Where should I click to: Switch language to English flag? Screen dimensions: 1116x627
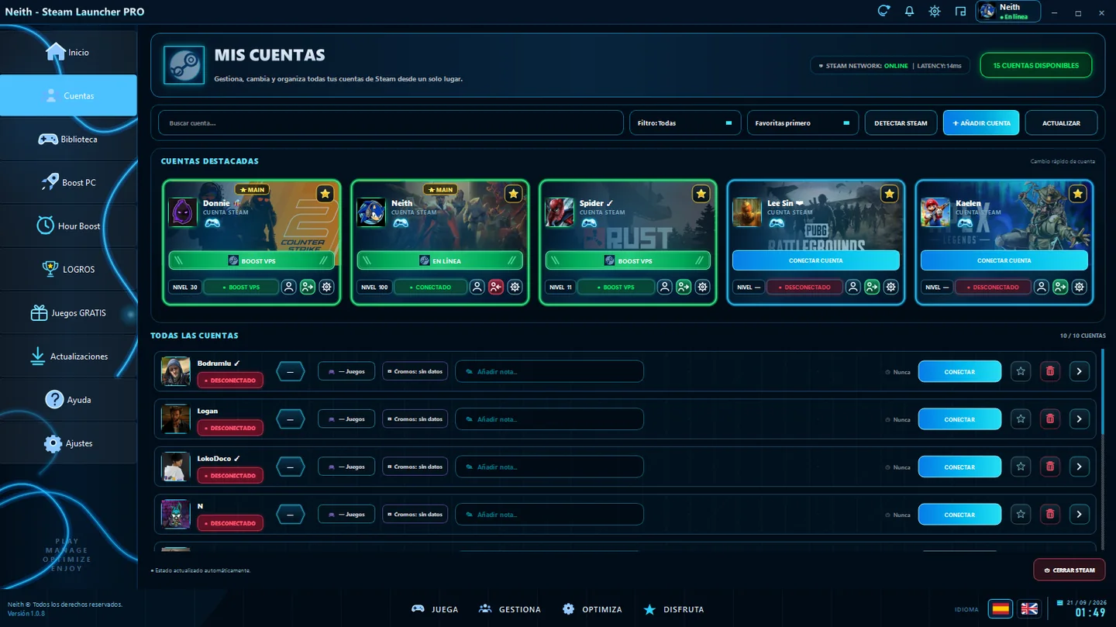click(x=1029, y=608)
